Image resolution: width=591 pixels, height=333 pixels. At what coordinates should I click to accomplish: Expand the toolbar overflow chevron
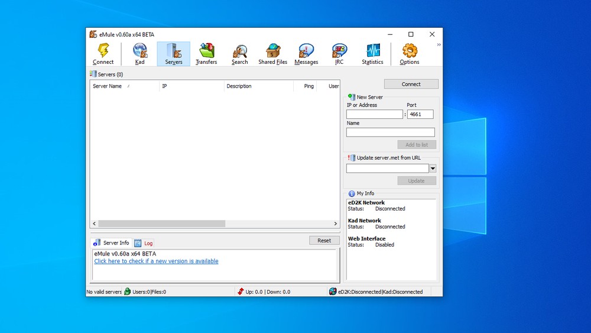point(439,44)
